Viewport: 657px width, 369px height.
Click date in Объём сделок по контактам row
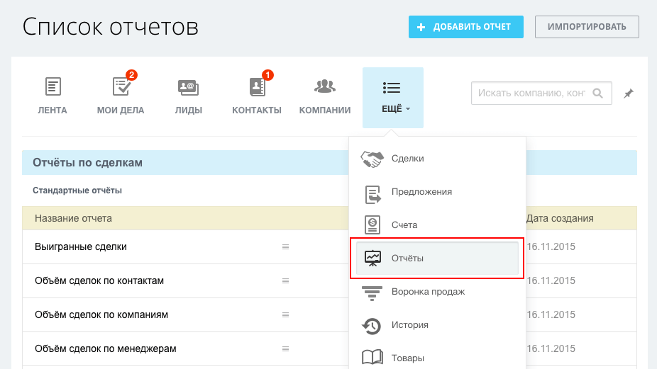(551, 280)
